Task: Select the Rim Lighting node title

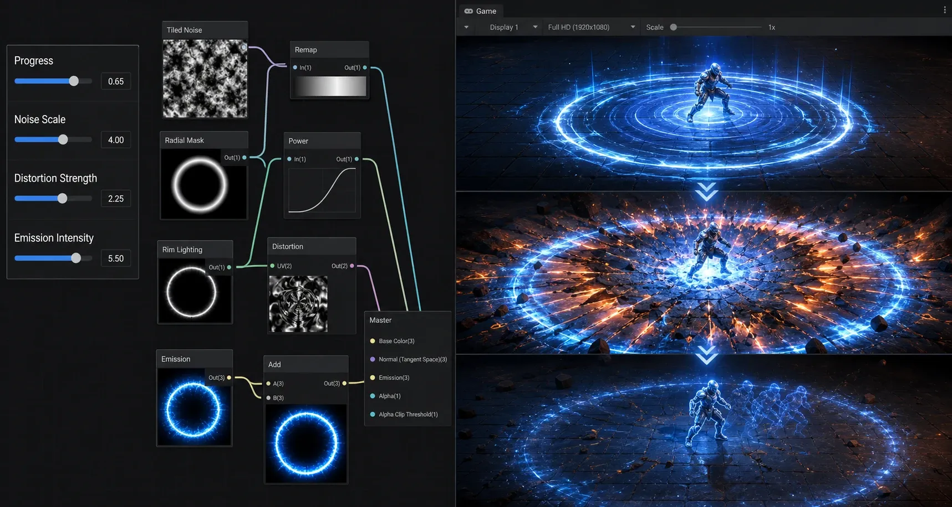Action: [182, 250]
